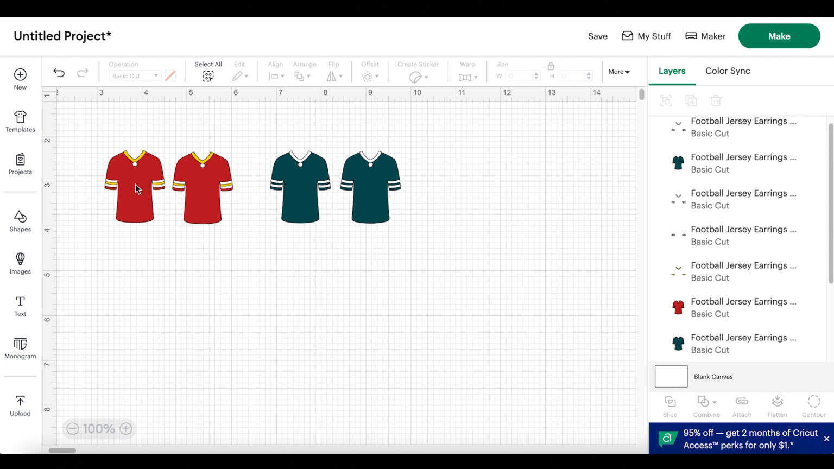Screen dimensions: 834x469
Task: Open the Monogram tool
Action: click(x=20, y=348)
